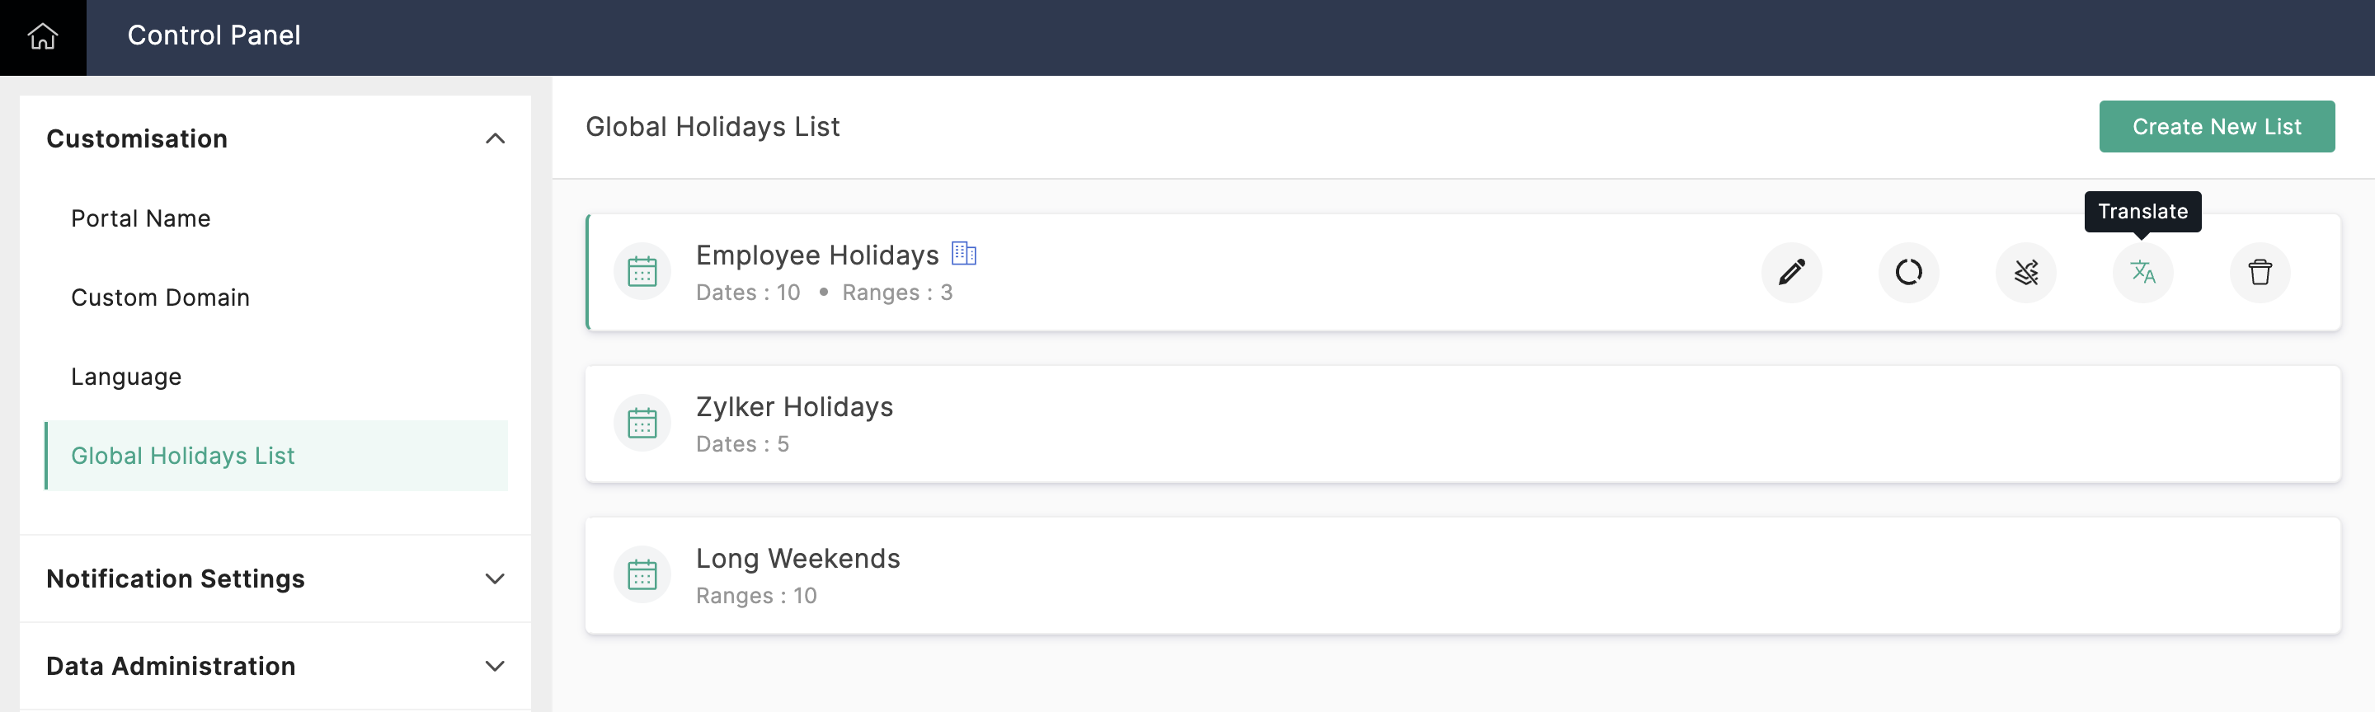The width and height of the screenshot is (2375, 712).
Task: Collapse the Customisation section
Action: [494, 139]
